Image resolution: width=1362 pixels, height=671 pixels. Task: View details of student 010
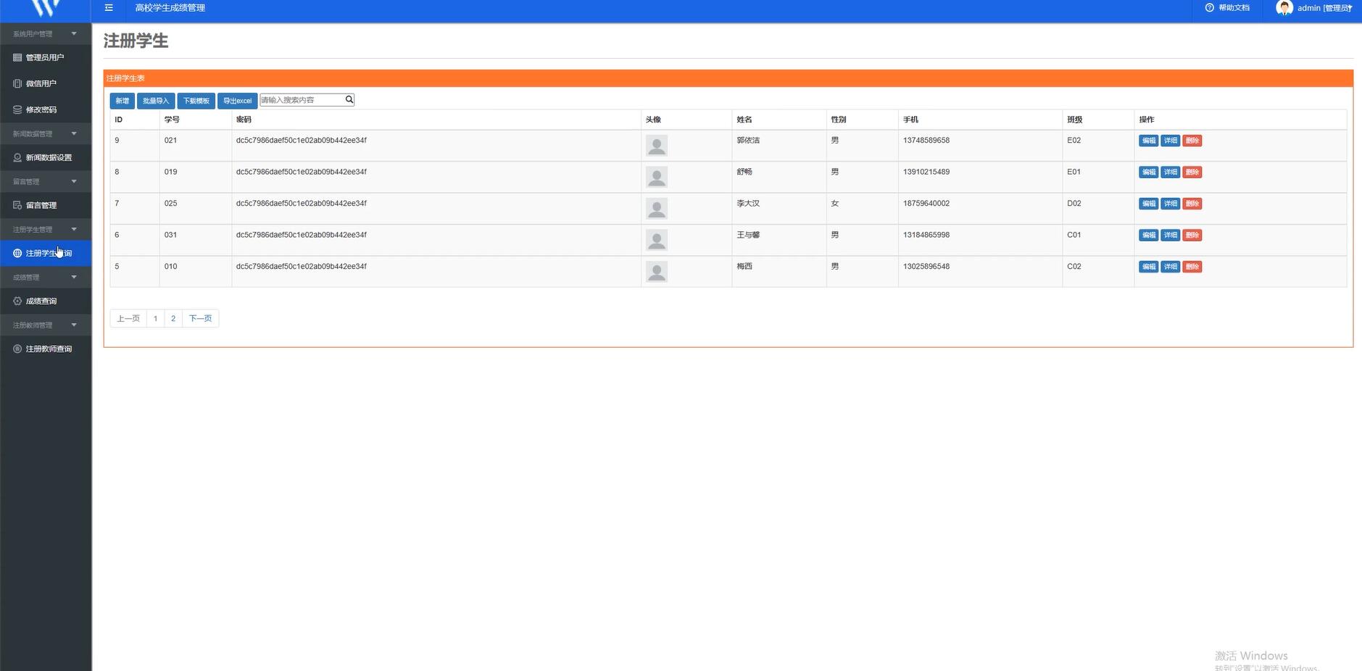pyautogui.click(x=1171, y=267)
